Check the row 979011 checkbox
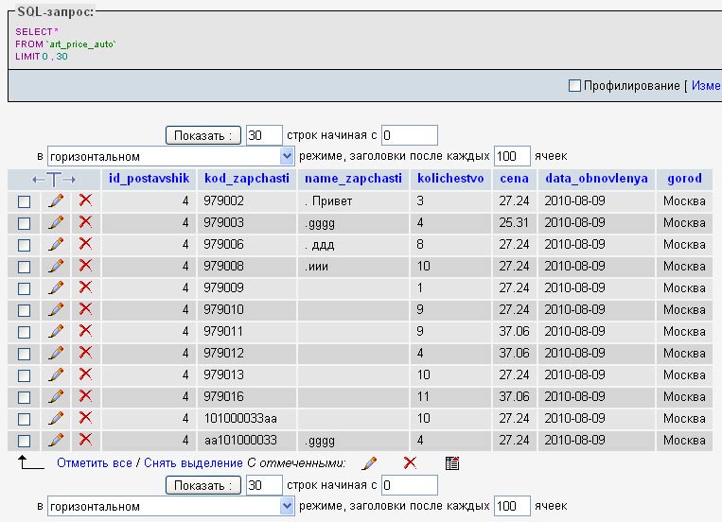Image resolution: width=722 pixels, height=522 pixels. pyautogui.click(x=24, y=332)
